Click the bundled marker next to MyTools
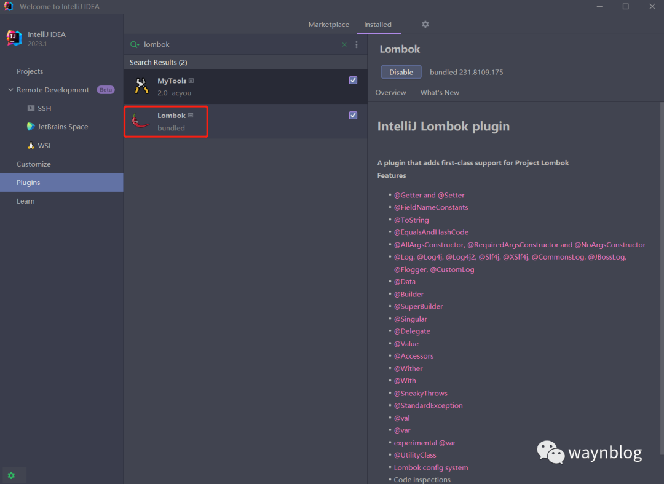The height and width of the screenshot is (484, 664). pyautogui.click(x=191, y=81)
